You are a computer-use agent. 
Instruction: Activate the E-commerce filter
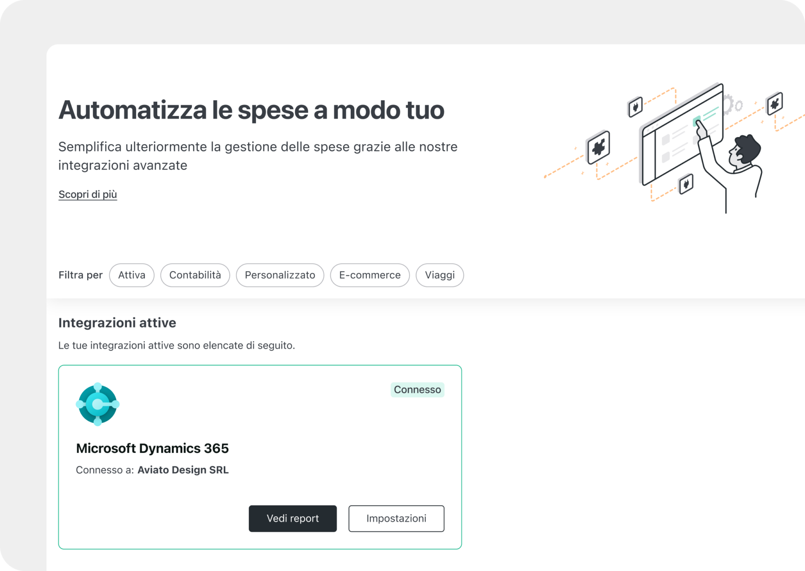[369, 275]
